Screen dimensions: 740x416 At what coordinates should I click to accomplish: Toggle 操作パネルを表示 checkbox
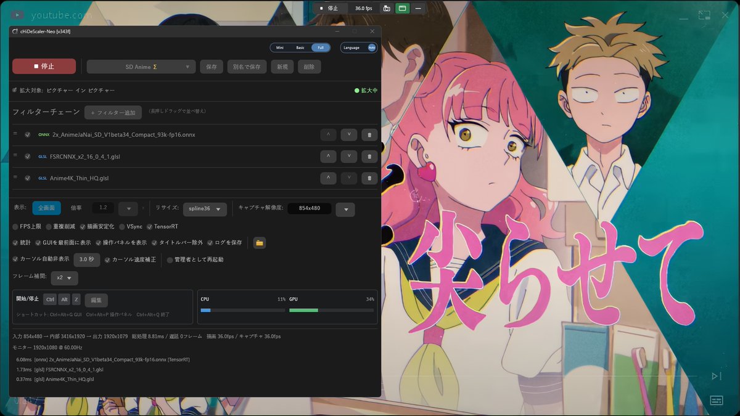pos(98,243)
